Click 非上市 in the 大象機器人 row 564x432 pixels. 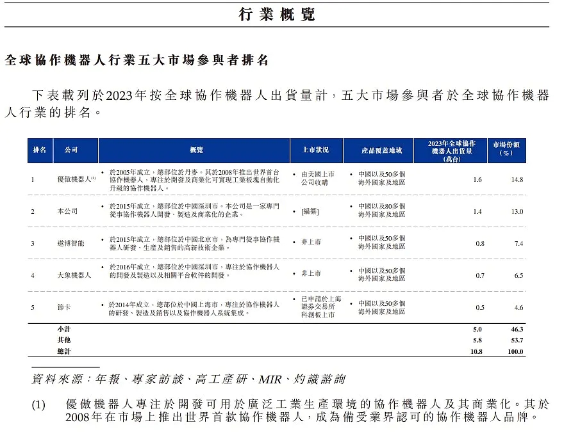[311, 273]
